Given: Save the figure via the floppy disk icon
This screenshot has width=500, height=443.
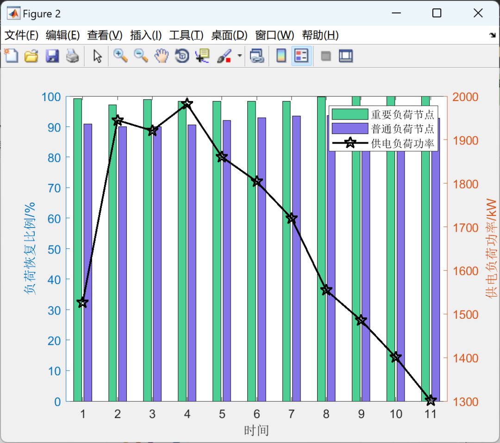Looking at the screenshot, I should tap(52, 56).
